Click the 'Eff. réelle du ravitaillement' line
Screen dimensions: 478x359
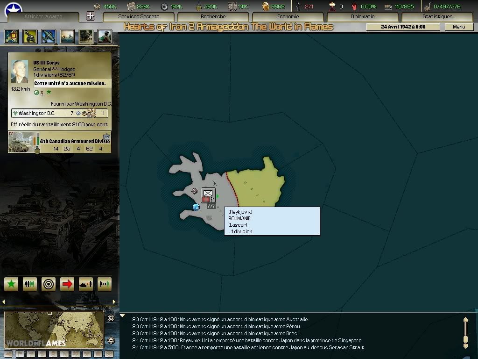pos(59,124)
